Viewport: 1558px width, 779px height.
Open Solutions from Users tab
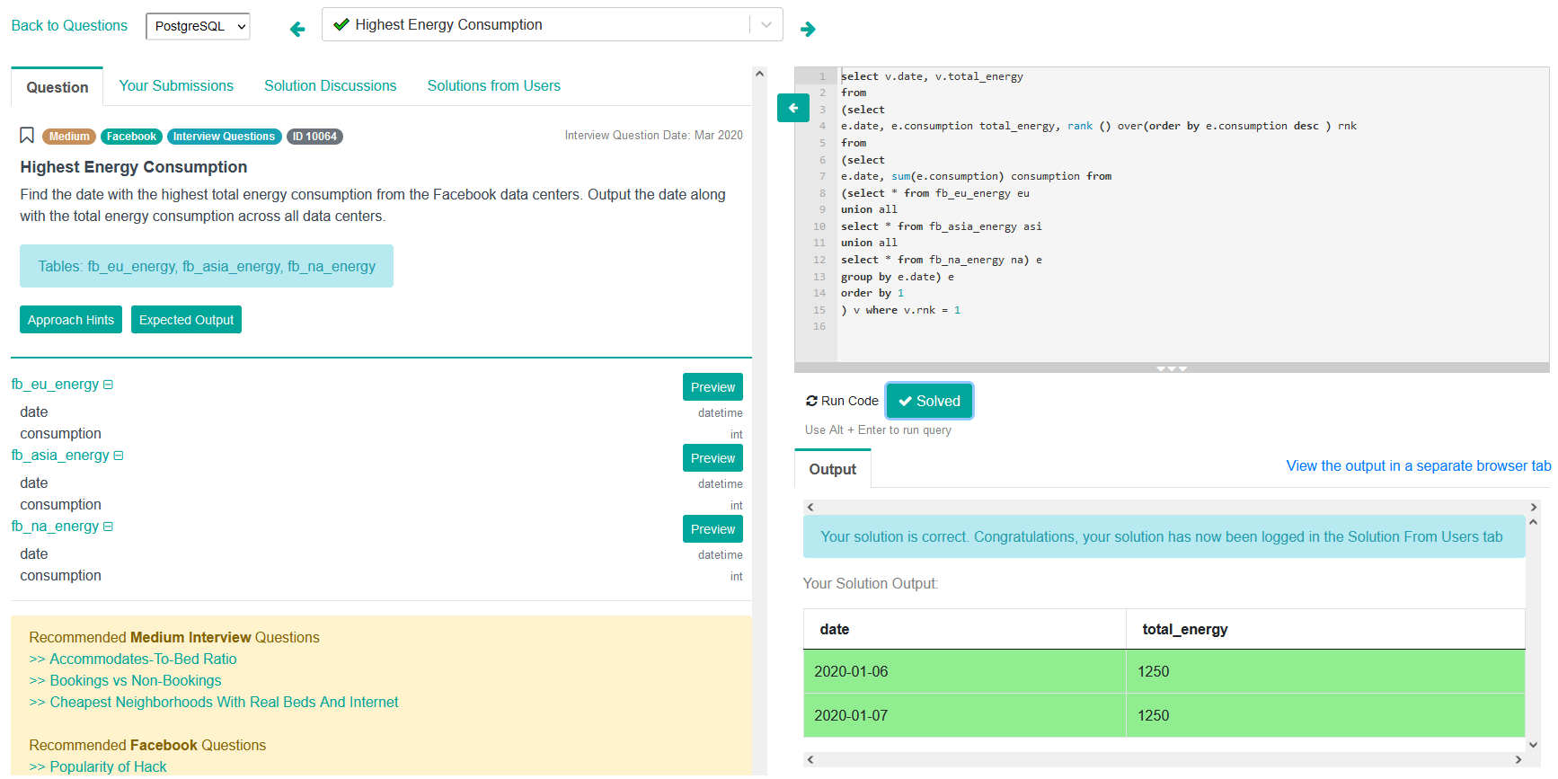(493, 85)
